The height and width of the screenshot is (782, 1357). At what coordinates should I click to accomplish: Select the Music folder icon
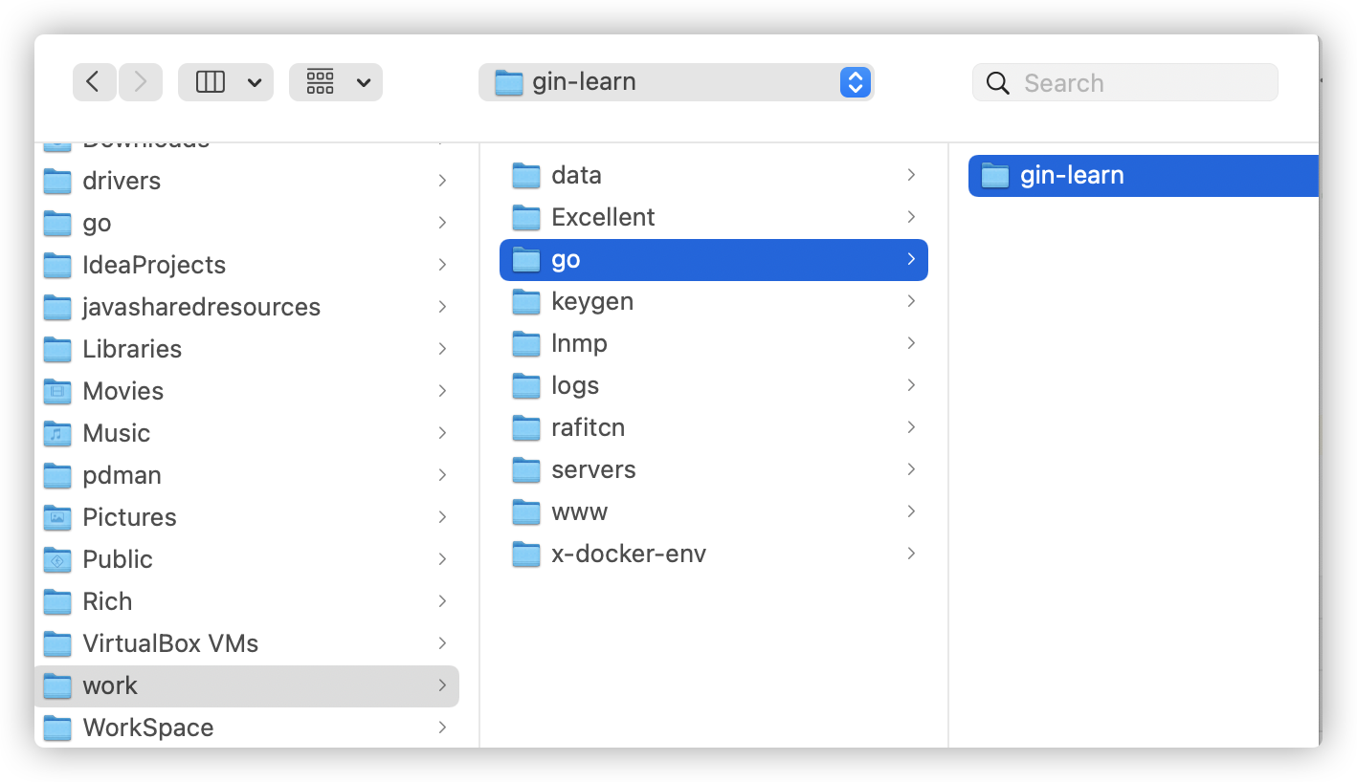(x=57, y=433)
